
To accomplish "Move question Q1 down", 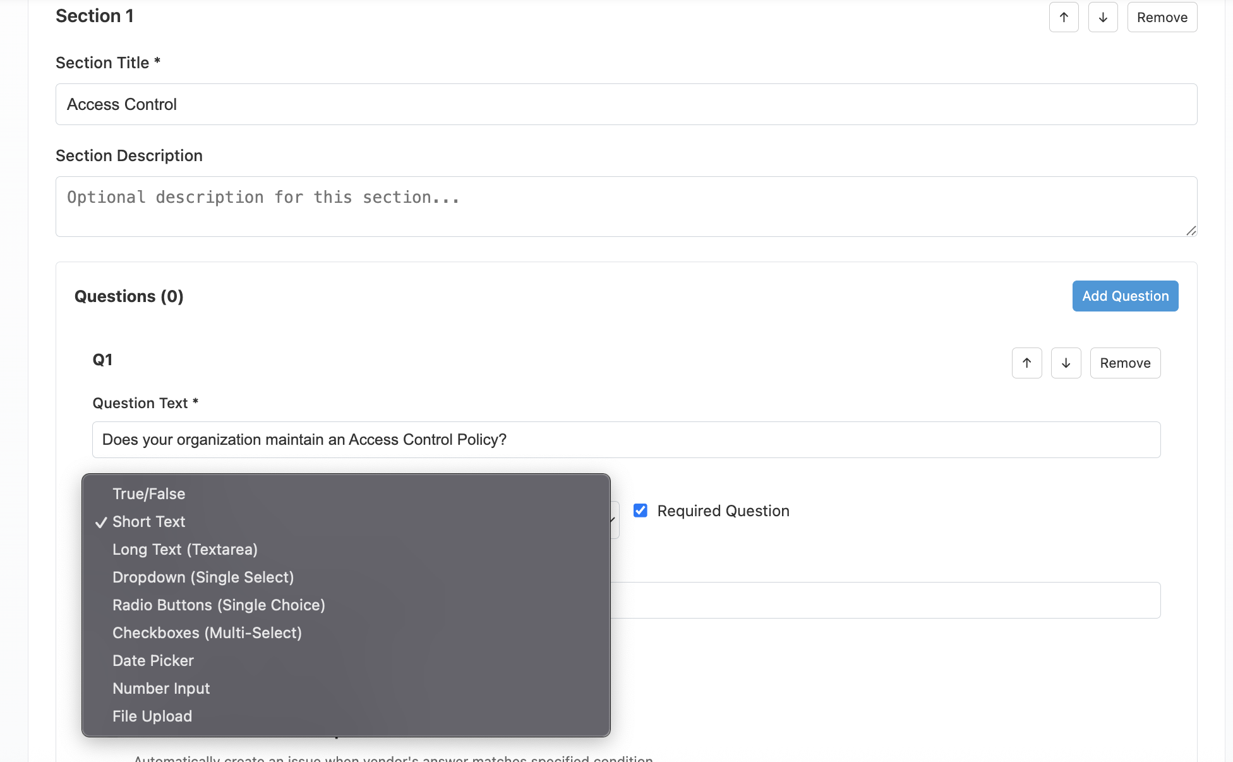I will tap(1066, 363).
